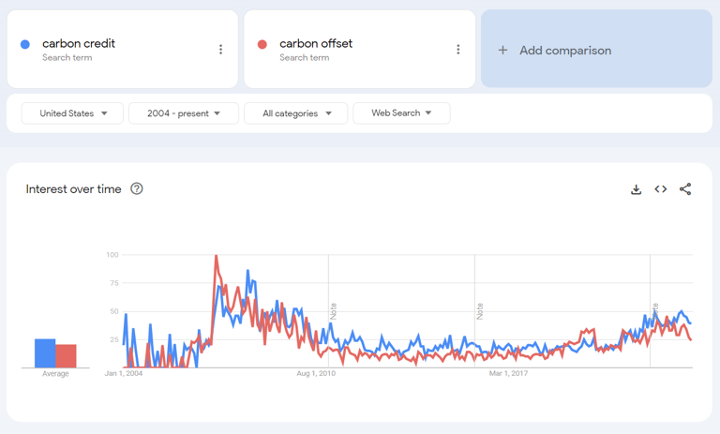The image size is (720, 434).
Task: Open carbon credit term options menu
Action: click(221, 50)
